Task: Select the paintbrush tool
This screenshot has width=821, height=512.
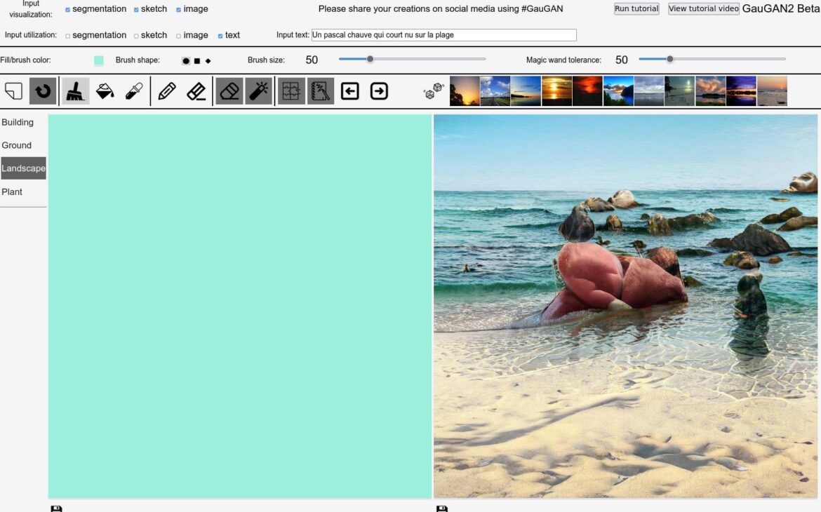Action: click(x=75, y=91)
